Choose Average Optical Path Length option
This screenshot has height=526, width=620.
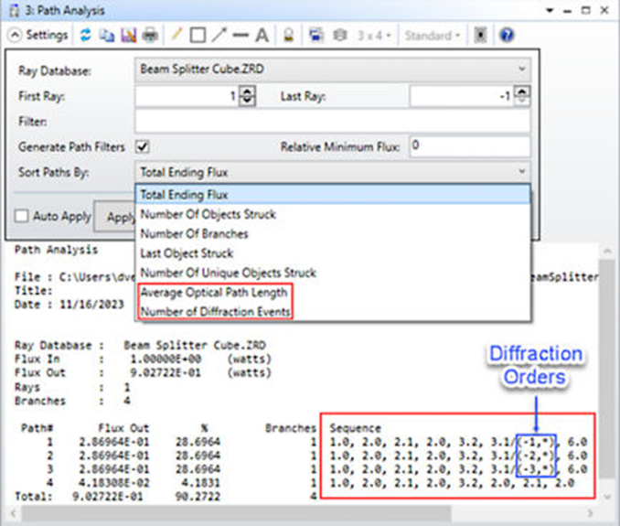pos(333,292)
